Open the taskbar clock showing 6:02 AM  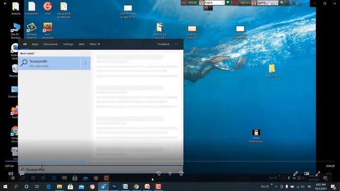pos(321,186)
